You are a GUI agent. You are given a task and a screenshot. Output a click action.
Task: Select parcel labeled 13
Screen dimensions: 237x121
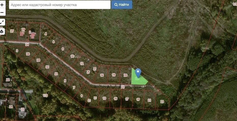coord(104,98)
